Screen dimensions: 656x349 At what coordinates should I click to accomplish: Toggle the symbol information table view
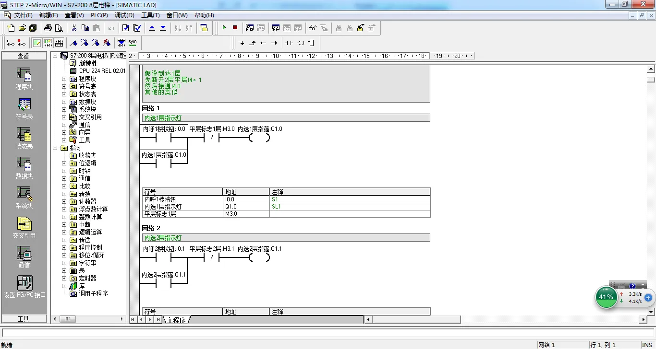pos(59,43)
